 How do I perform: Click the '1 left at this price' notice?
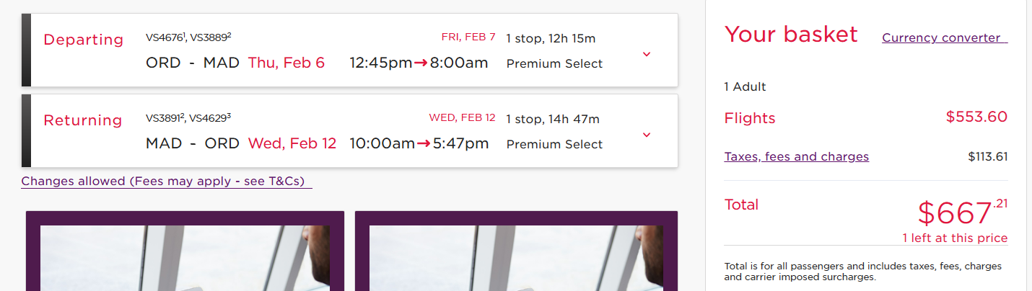954,238
